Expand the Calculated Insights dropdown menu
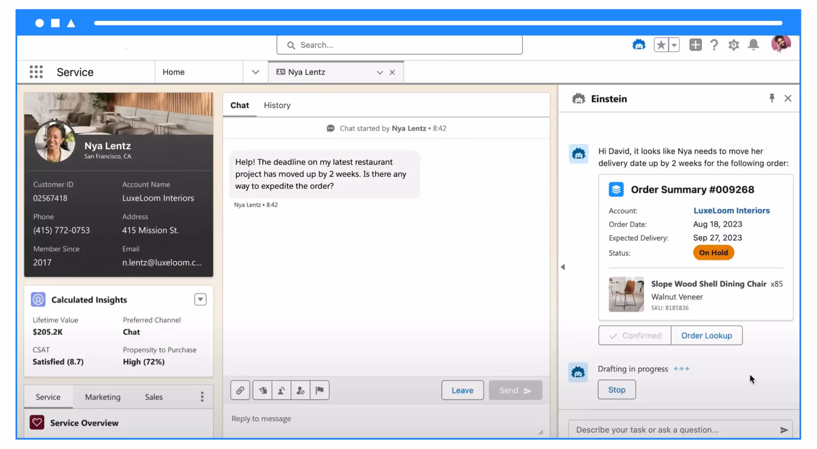 pos(200,300)
